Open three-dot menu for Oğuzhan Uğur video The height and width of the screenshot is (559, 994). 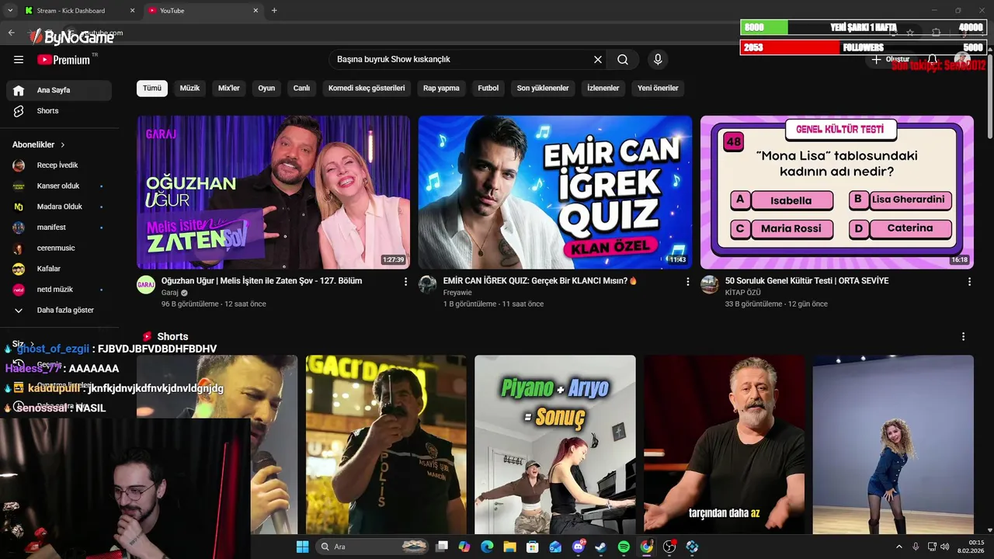pyautogui.click(x=405, y=282)
